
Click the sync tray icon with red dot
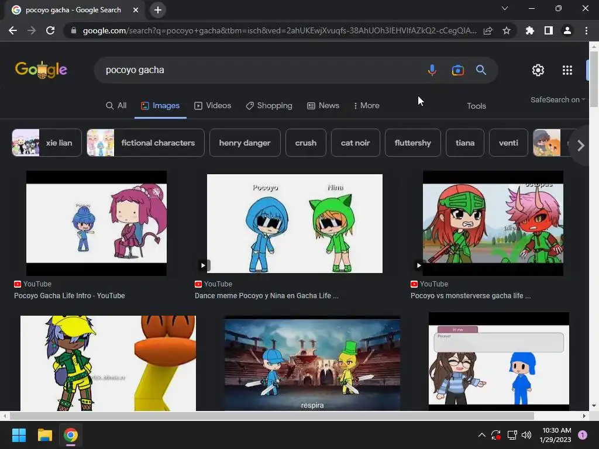(496, 435)
